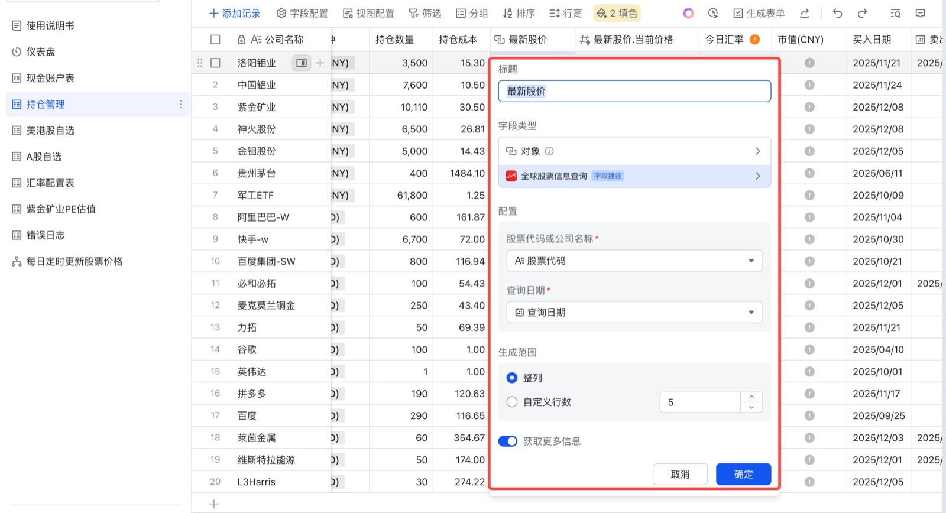
Task: Open the 查询日期 field dropdown
Action: [634, 312]
